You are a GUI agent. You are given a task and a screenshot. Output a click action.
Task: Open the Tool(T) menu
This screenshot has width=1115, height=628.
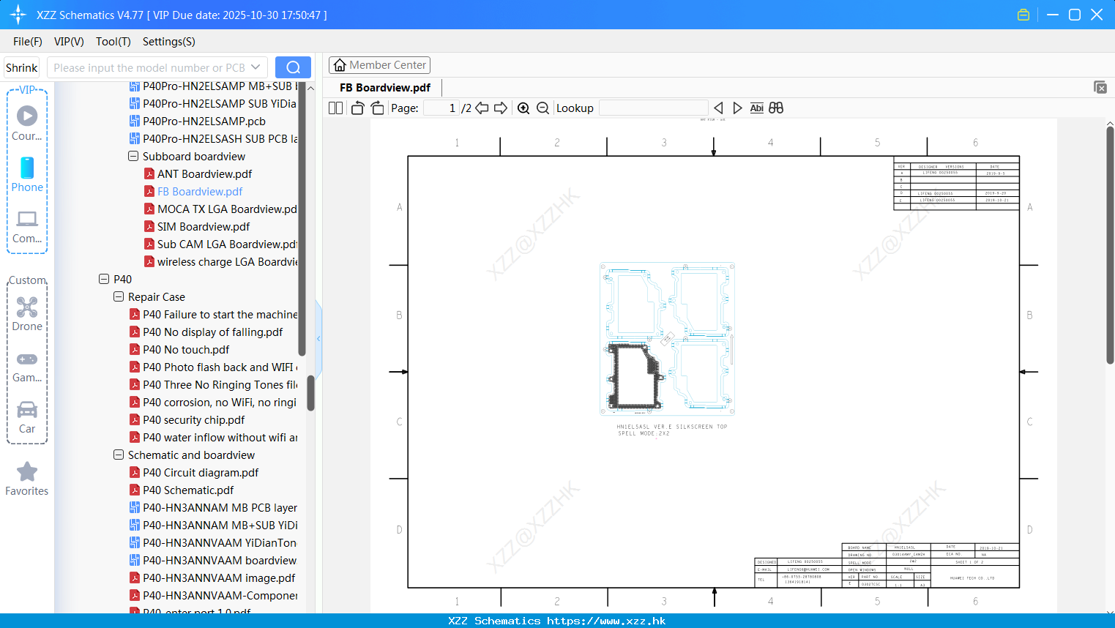[113, 42]
